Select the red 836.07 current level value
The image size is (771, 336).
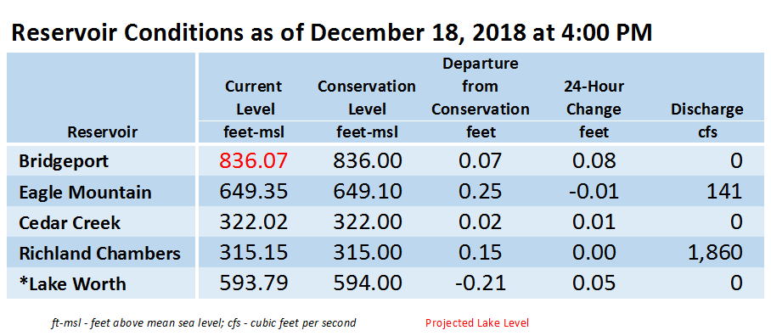253,160
